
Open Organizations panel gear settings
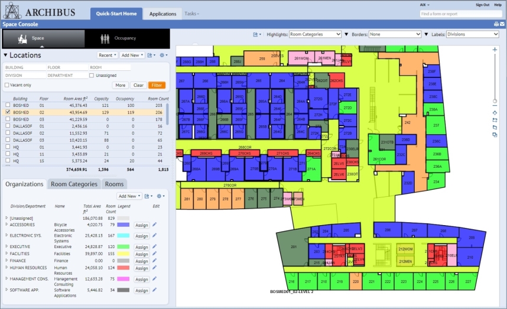click(161, 196)
